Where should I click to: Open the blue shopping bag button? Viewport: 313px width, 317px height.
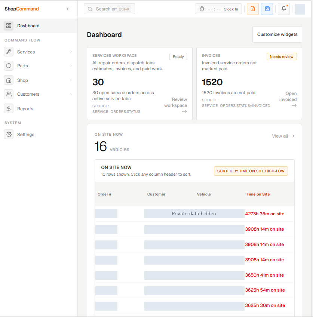(267, 9)
